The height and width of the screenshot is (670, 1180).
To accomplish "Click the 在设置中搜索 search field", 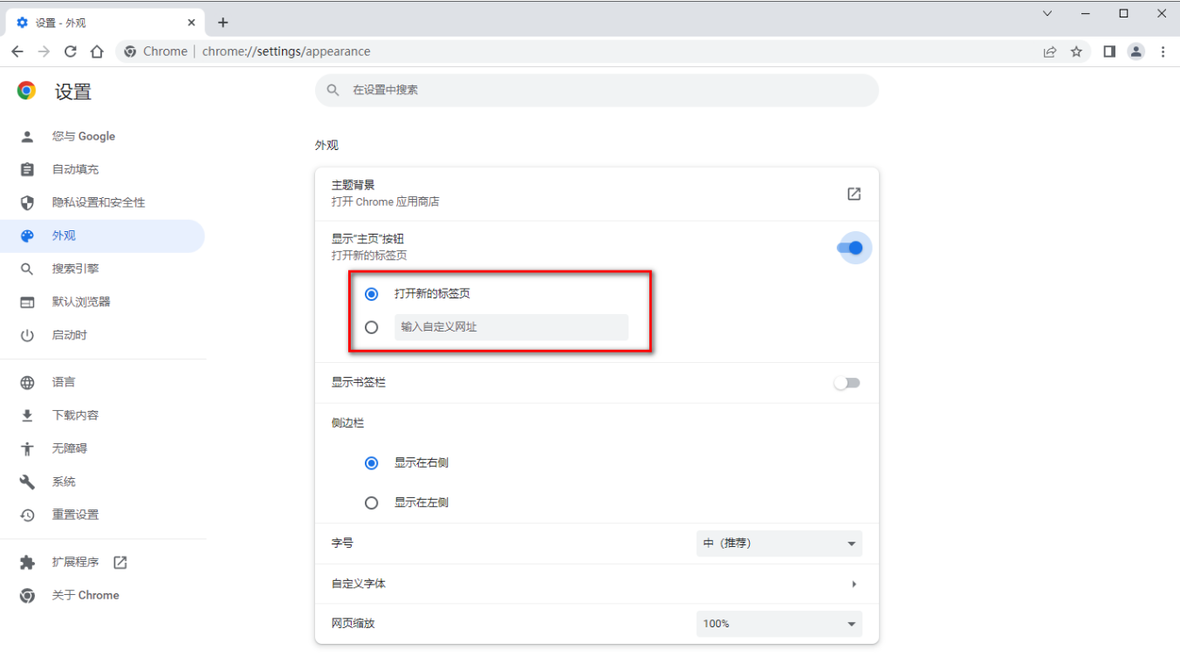I will [597, 90].
